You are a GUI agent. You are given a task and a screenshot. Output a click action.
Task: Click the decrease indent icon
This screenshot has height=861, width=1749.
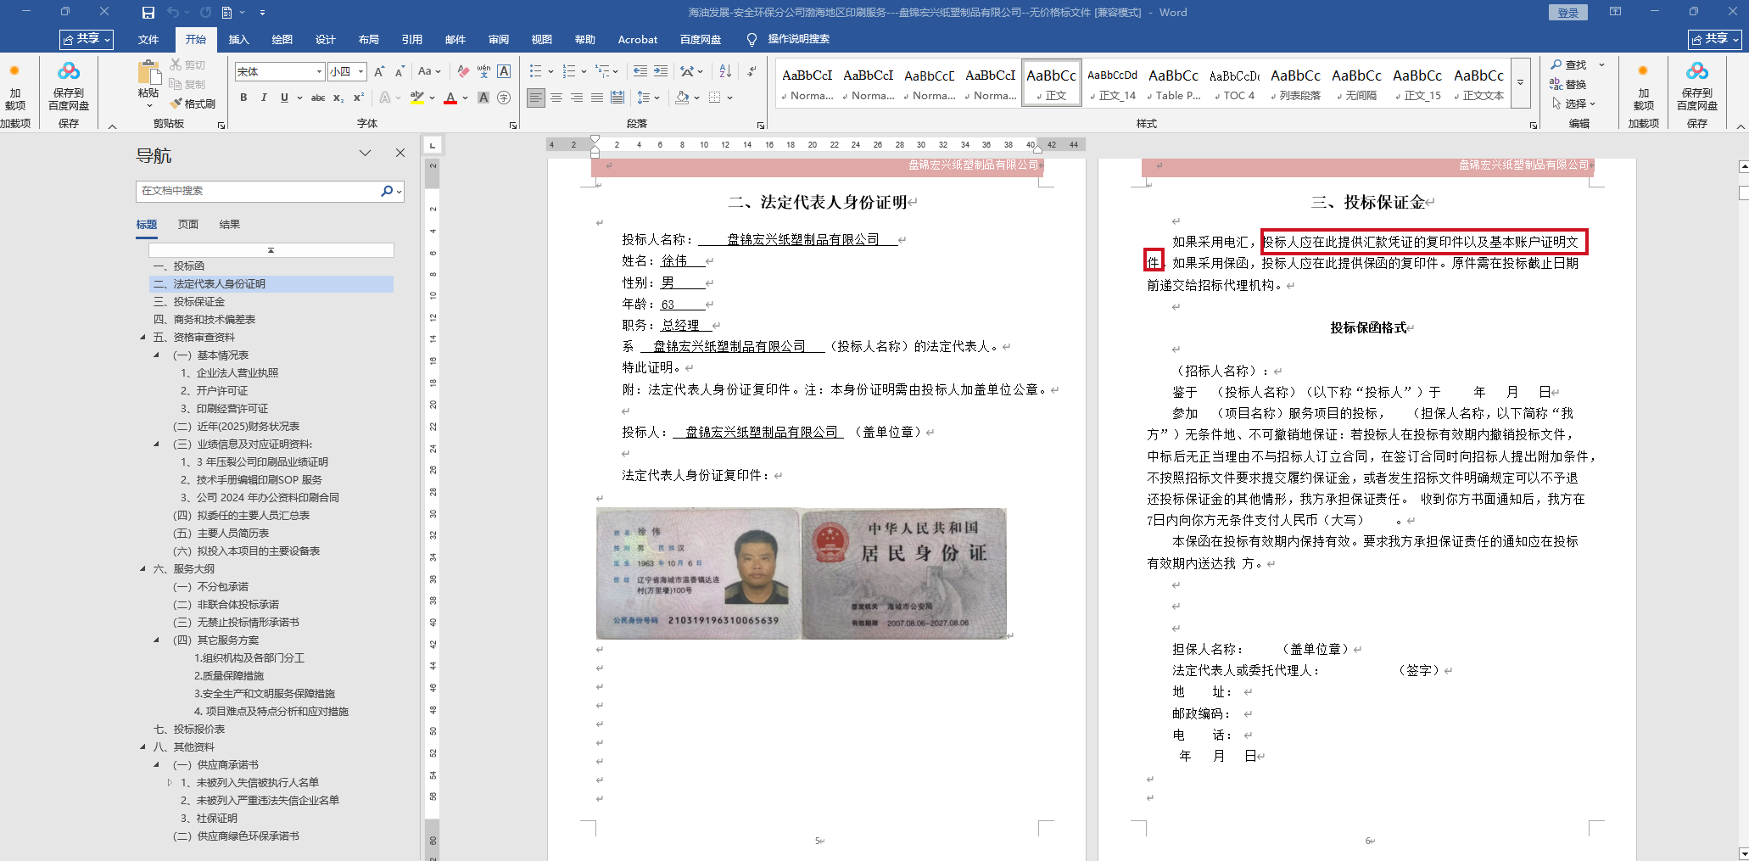[640, 71]
